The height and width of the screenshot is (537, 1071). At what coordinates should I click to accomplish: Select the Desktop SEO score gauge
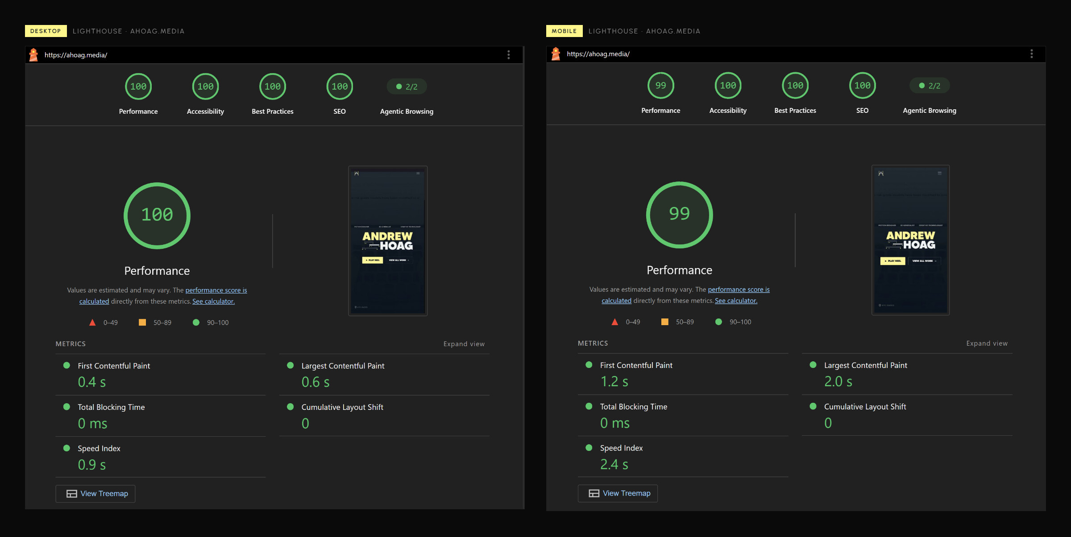click(340, 87)
